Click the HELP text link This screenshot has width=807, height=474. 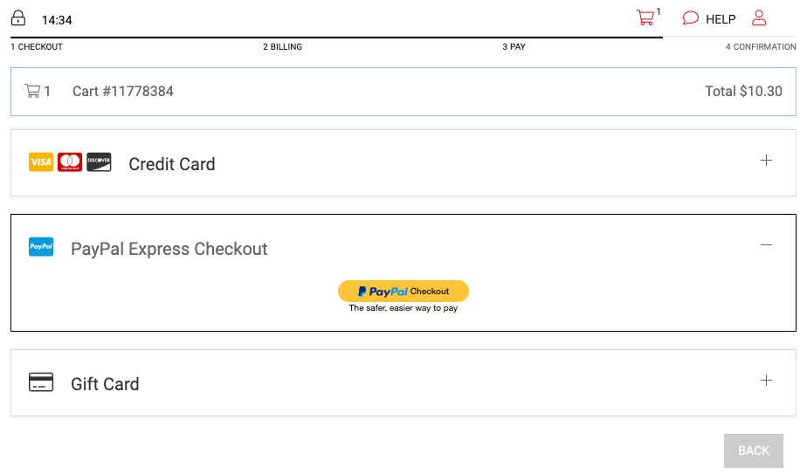pyautogui.click(x=721, y=19)
